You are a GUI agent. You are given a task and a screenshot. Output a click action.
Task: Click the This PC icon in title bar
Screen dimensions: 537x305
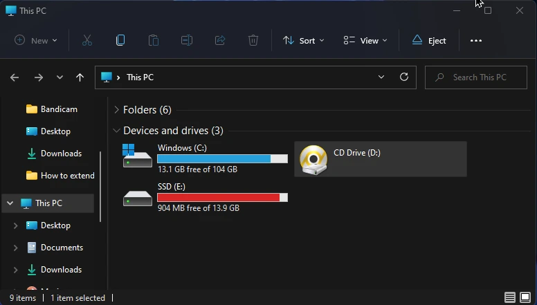tap(11, 10)
